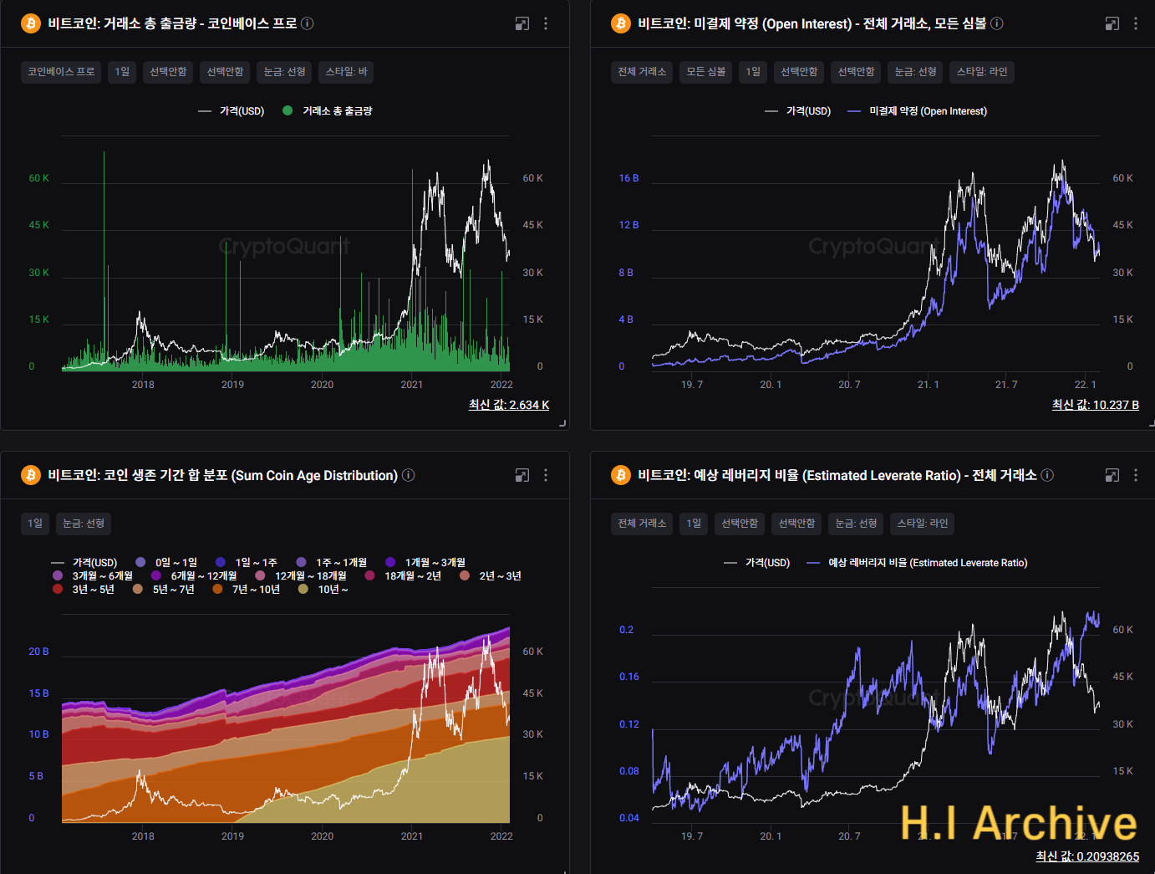The image size is (1155, 874).
Task: Open 1일 interval in Leverage Ratio chart
Action: coord(694,524)
